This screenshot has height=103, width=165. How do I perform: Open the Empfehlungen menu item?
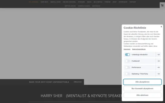(x=70, y=6)
